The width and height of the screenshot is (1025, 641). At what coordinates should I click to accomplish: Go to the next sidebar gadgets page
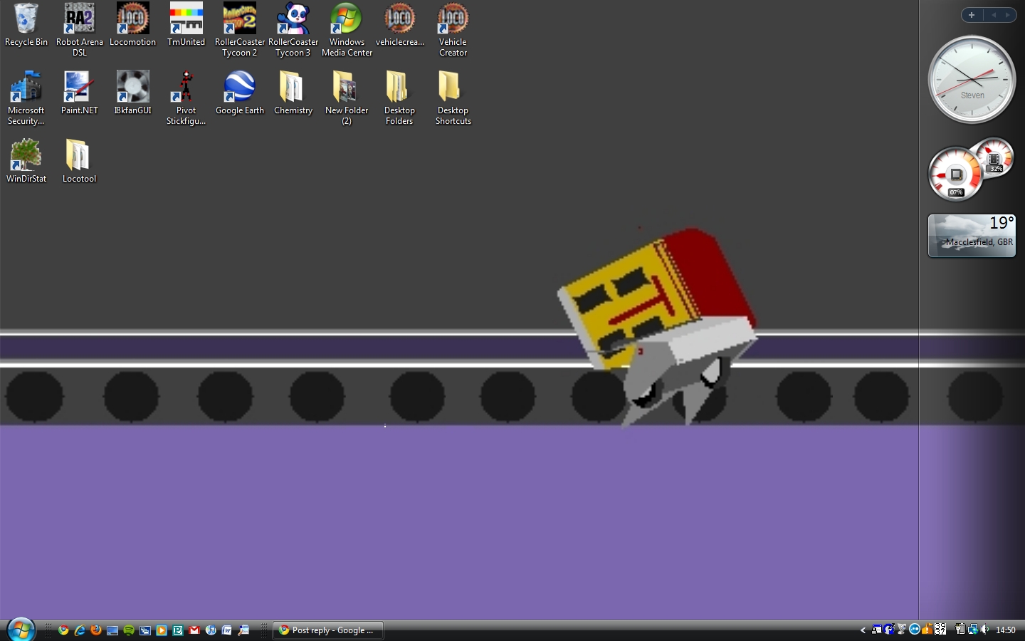click(x=1008, y=15)
